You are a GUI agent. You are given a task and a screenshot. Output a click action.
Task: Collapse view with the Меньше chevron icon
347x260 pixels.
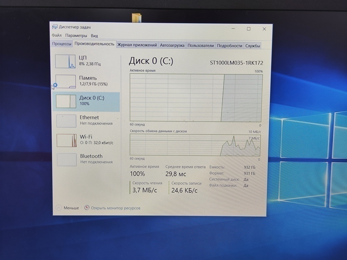pos(58,208)
